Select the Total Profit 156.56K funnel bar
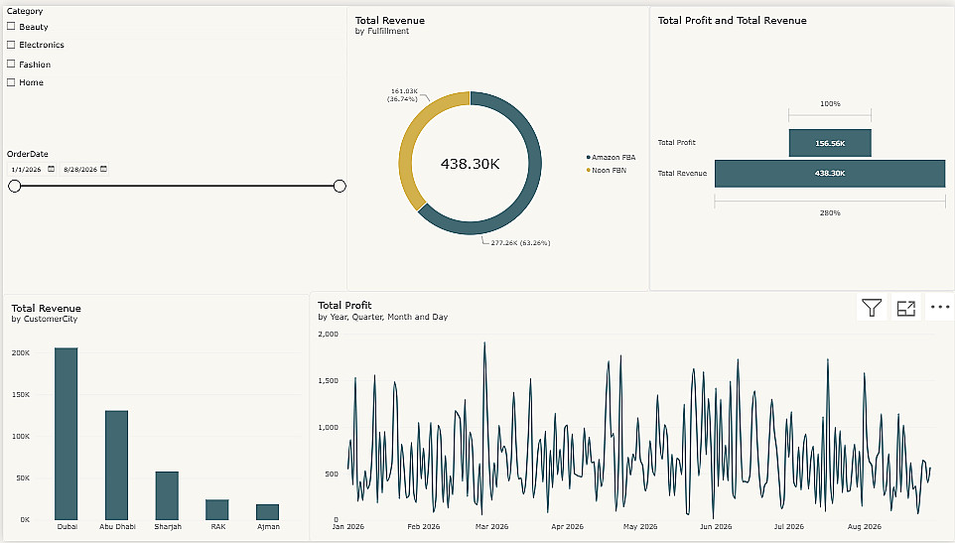 click(830, 143)
